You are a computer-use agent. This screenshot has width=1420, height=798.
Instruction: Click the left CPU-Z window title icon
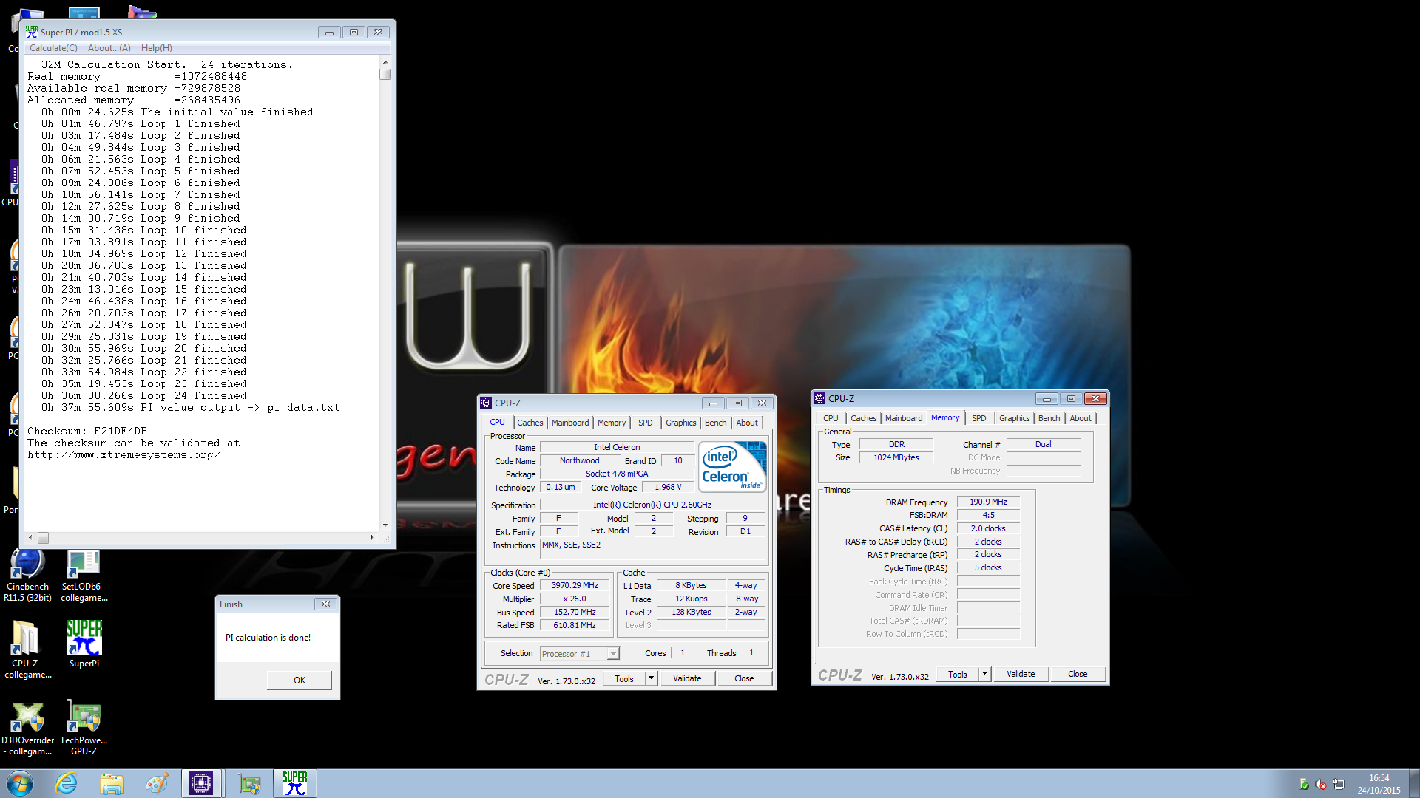pyautogui.click(x=486, y=403)
